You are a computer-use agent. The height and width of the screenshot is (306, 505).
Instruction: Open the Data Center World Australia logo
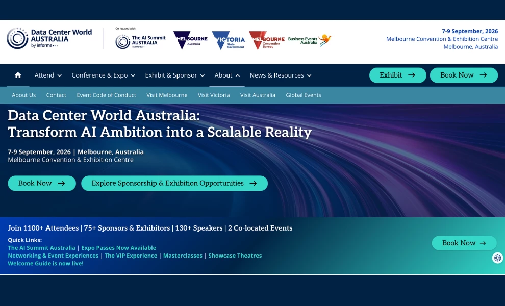tap(49, 38)
